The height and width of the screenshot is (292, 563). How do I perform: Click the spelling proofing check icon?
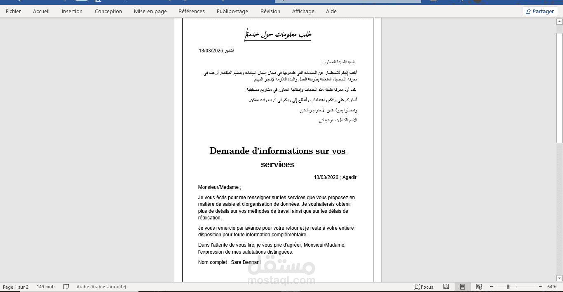tap(66, 287)
